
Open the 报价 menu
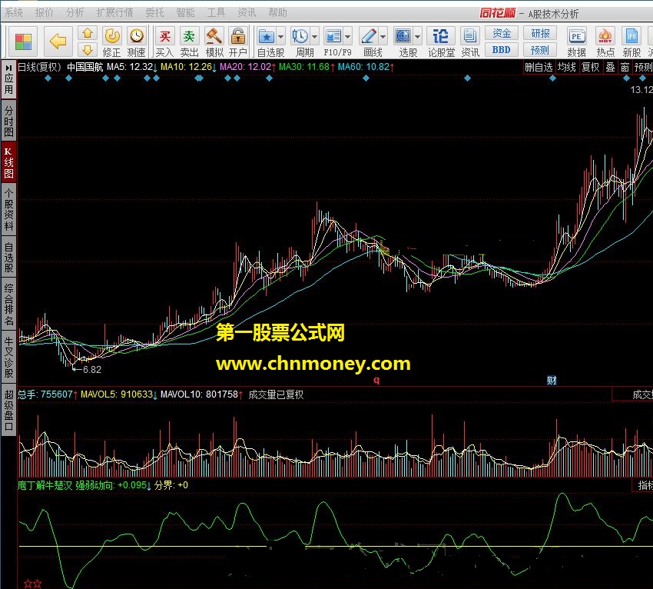click(x=44, y=13)
